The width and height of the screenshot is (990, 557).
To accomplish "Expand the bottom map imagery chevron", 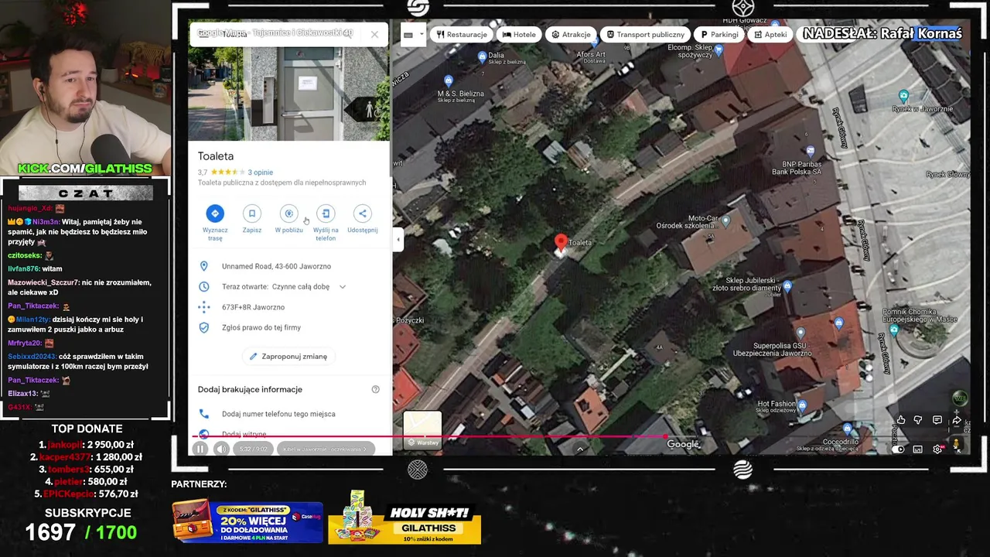I will [x=580, y=448].
